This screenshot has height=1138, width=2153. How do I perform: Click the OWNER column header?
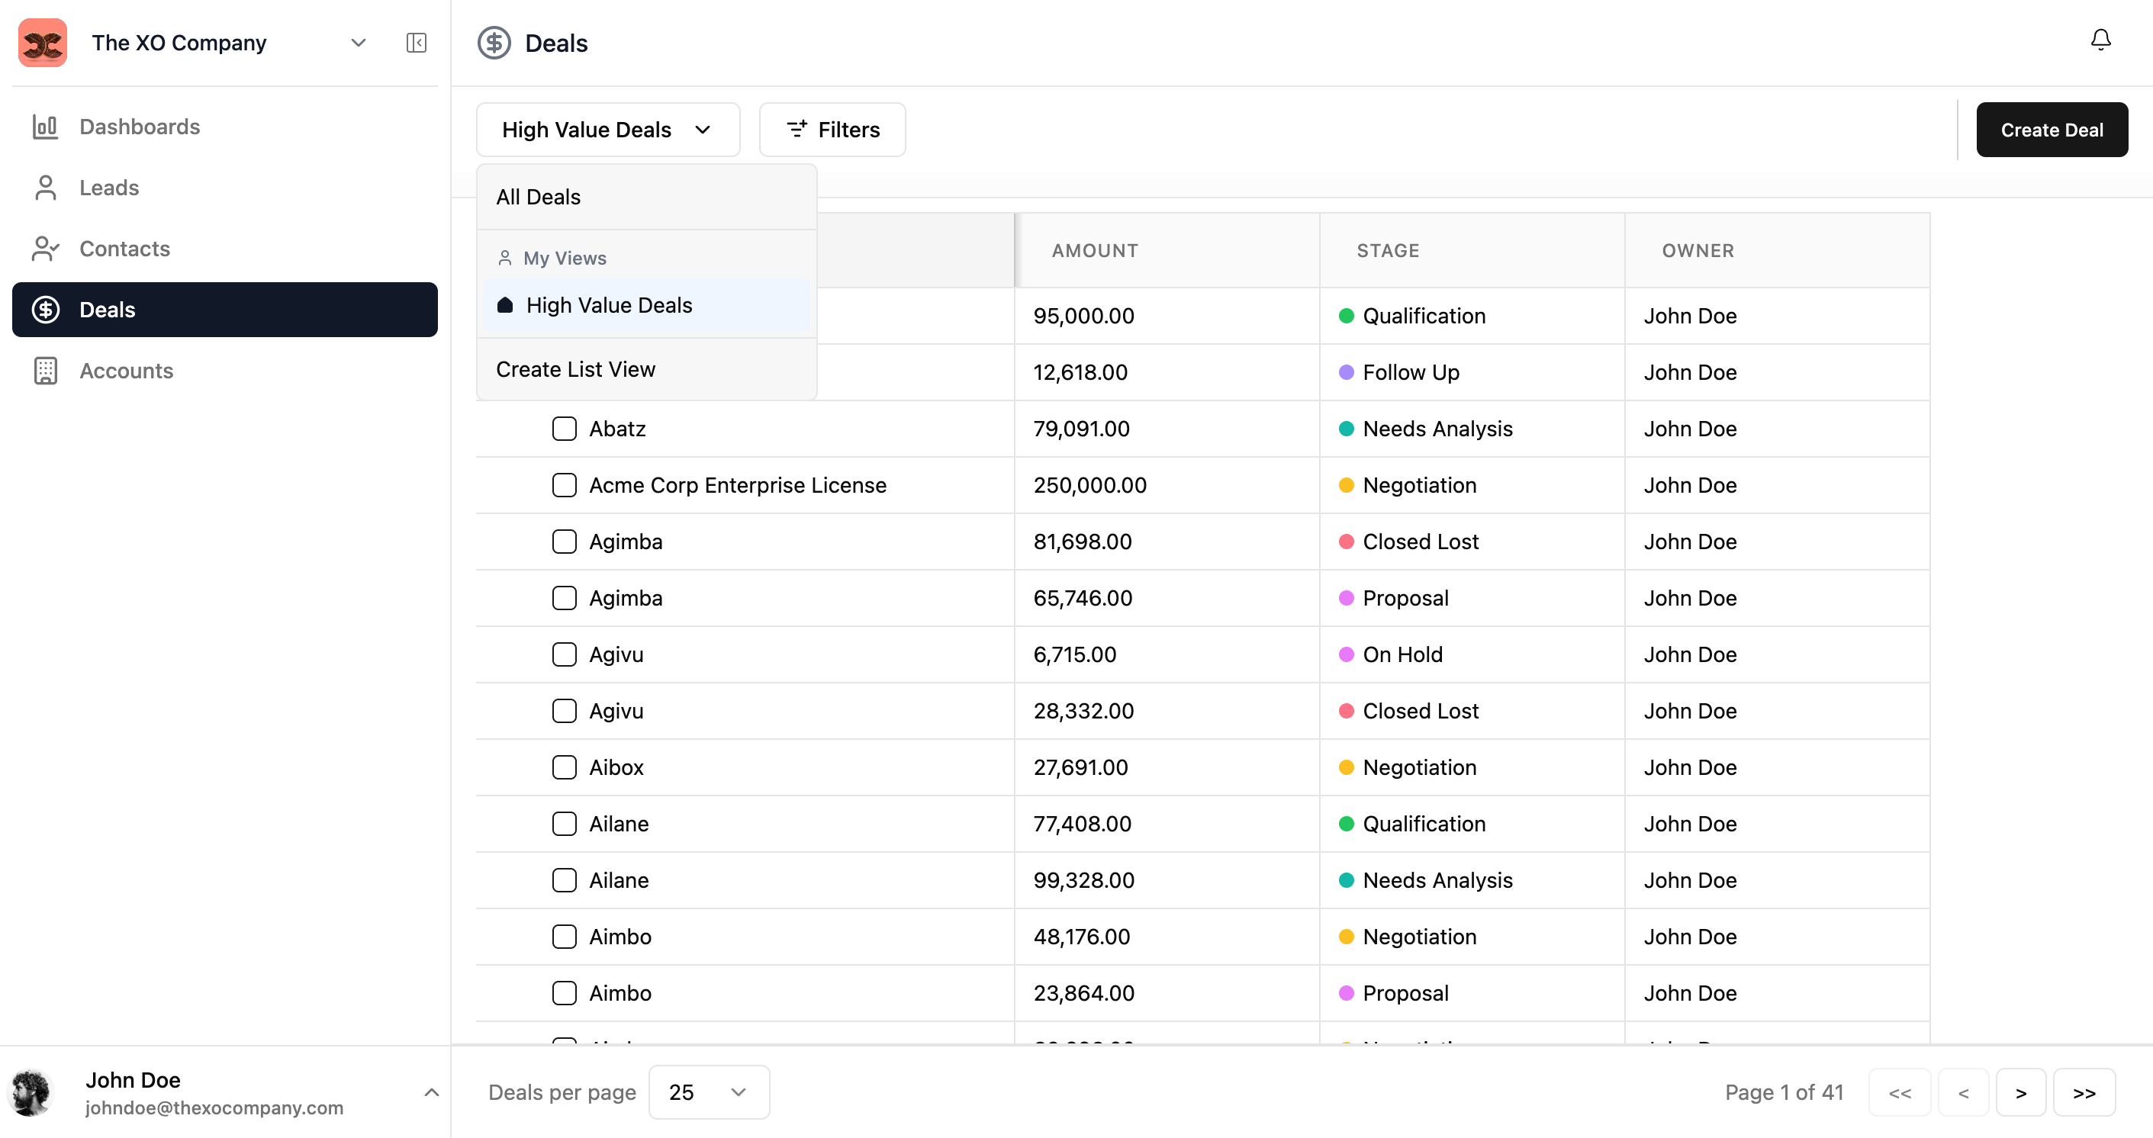coord(1698,251)
